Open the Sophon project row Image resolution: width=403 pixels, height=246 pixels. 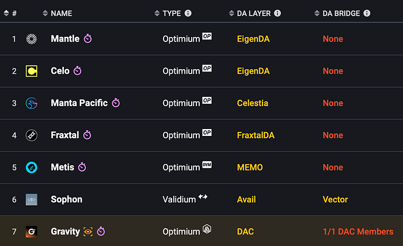click(x=201, y=199)
